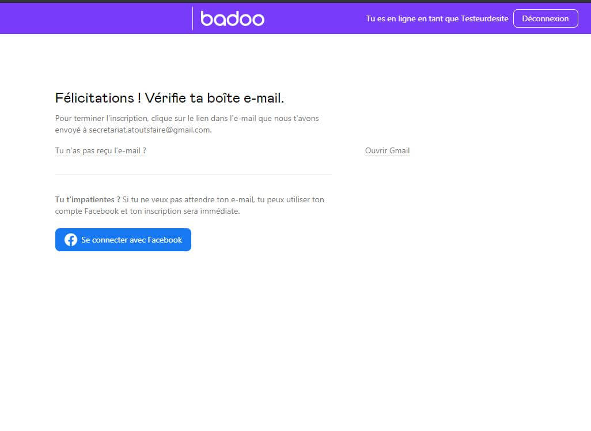The width and height of the screenshot is (591, 431).
Task: Click the "Félicitations ! Vérifie ta boîte e-mail." heading
Action: 169,98
